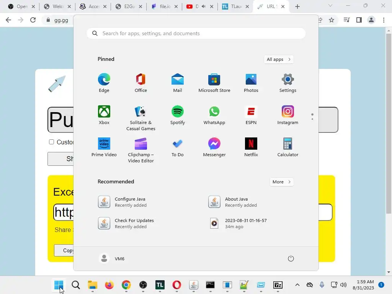Open the VM6 user account menu
The image size is (392, 294).
click(x=112, y=258)
